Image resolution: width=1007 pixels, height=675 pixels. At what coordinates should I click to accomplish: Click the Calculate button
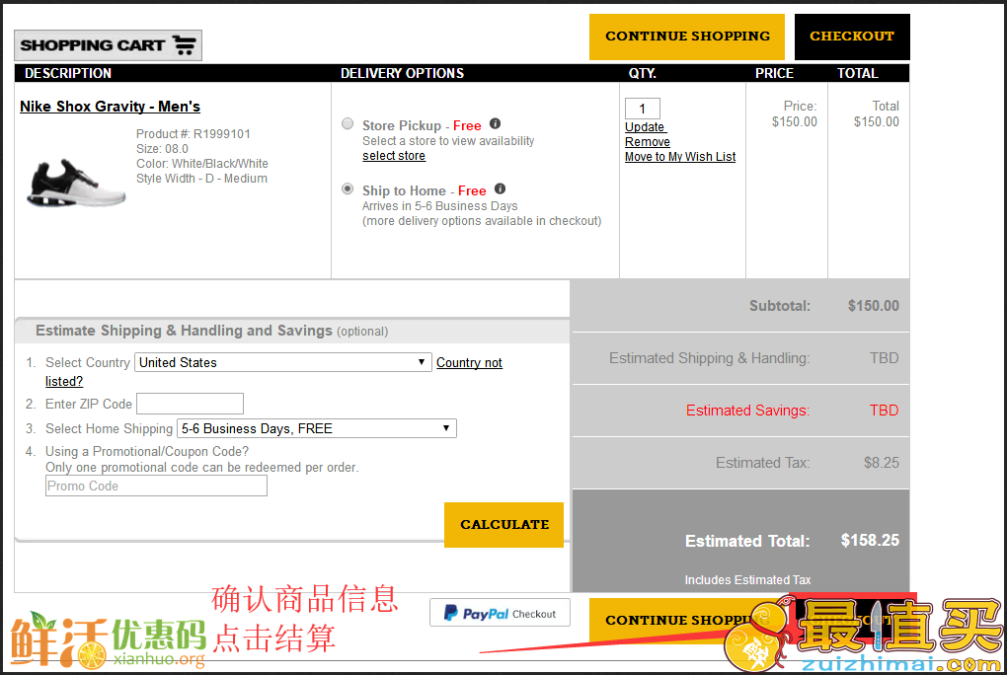coord(504,525)
